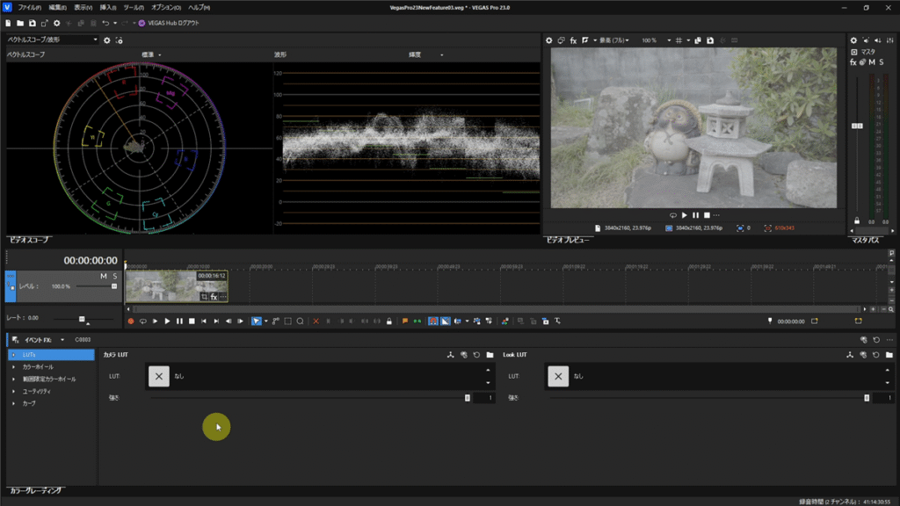
Task: Click the camera LUT strength slider handle
Action: pos(468,398)
